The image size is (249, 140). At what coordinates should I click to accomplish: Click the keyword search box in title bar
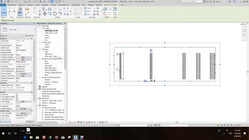click(x=191, y=2)
